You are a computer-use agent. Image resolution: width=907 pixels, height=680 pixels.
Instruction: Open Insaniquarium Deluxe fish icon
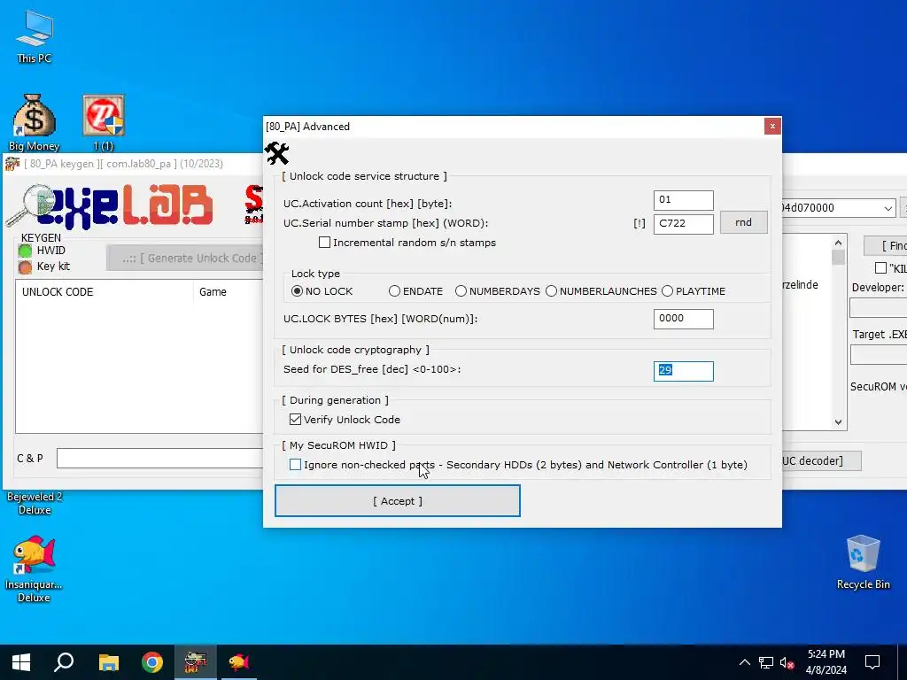click(x=35, y=568)
